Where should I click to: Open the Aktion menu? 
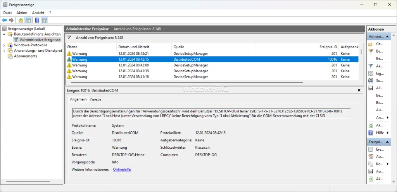pos(22,13)
